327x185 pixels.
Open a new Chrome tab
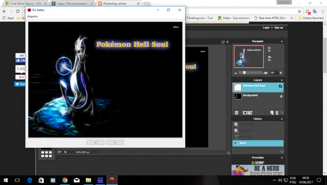point(147,4)
